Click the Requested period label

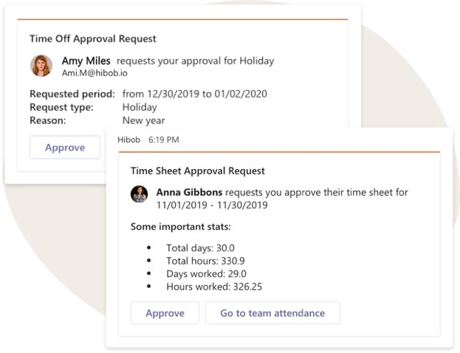(x=72, y=94)
